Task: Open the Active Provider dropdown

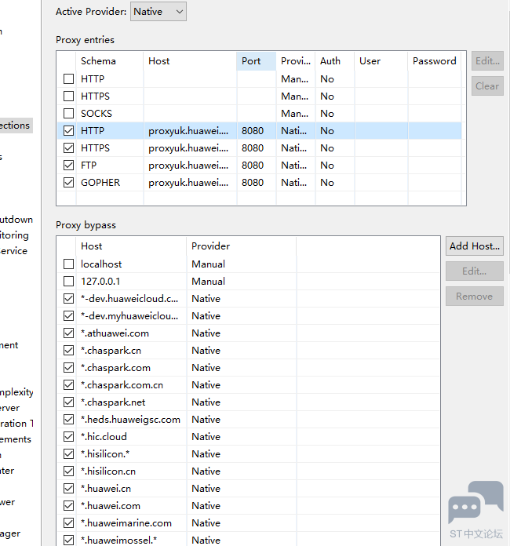Action: (x=158, y=12)
